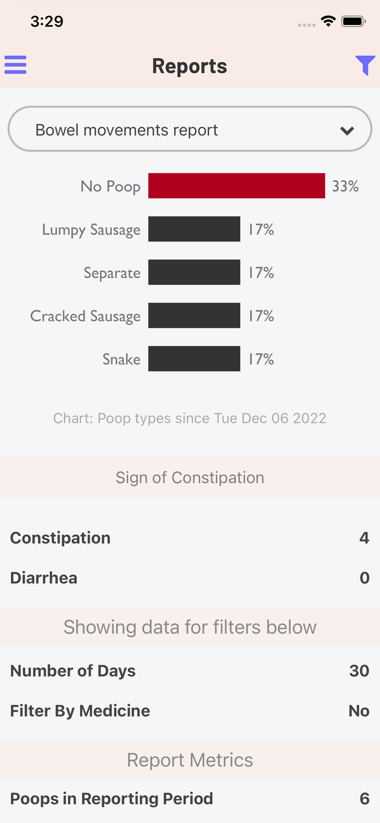Image resolution: width=380 pixels, height=823 pixels.
Task: Tap the Wi-Fi status icon
Action: tap(328, 21)
